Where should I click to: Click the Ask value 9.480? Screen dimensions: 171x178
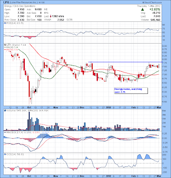38,9
